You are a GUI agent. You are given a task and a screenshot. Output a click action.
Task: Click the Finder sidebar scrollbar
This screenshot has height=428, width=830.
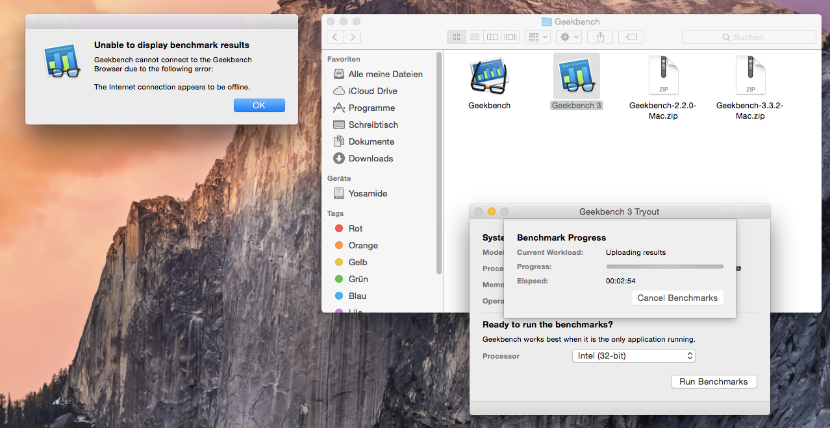click(440, 163)
